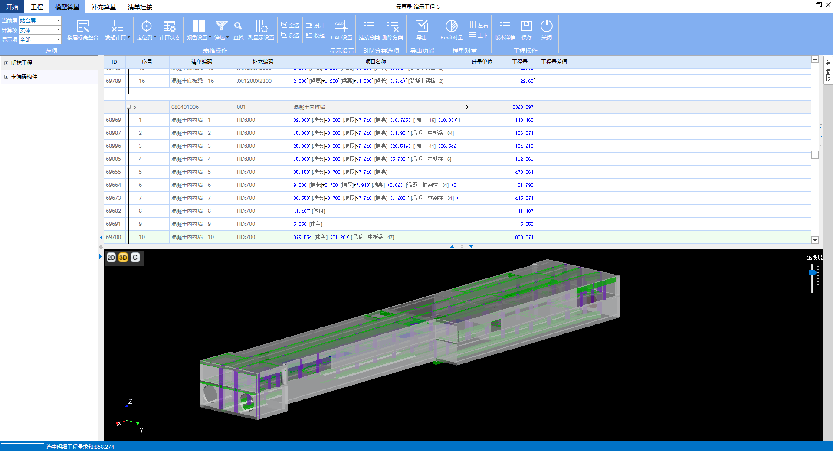Switch the model view to 3D
The image size is (833, 451).
pyautogui.click(x=123, y=258)
